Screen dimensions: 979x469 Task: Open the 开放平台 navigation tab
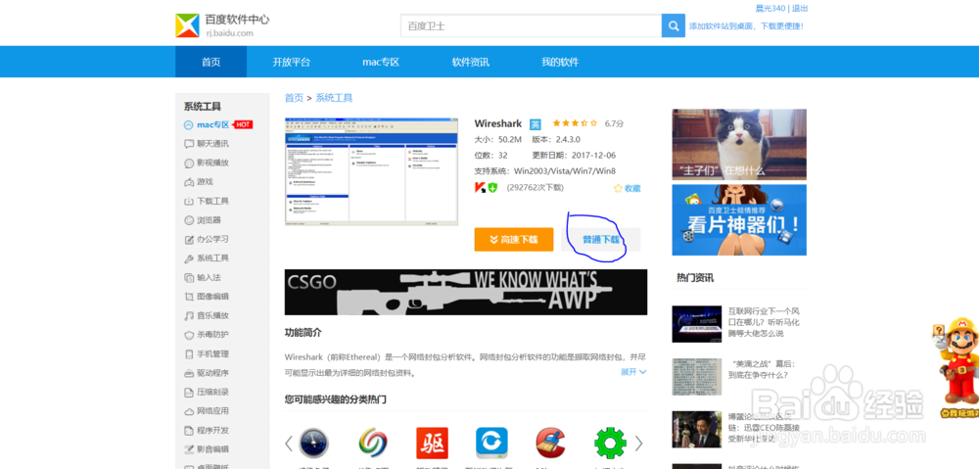click(291, 62)
